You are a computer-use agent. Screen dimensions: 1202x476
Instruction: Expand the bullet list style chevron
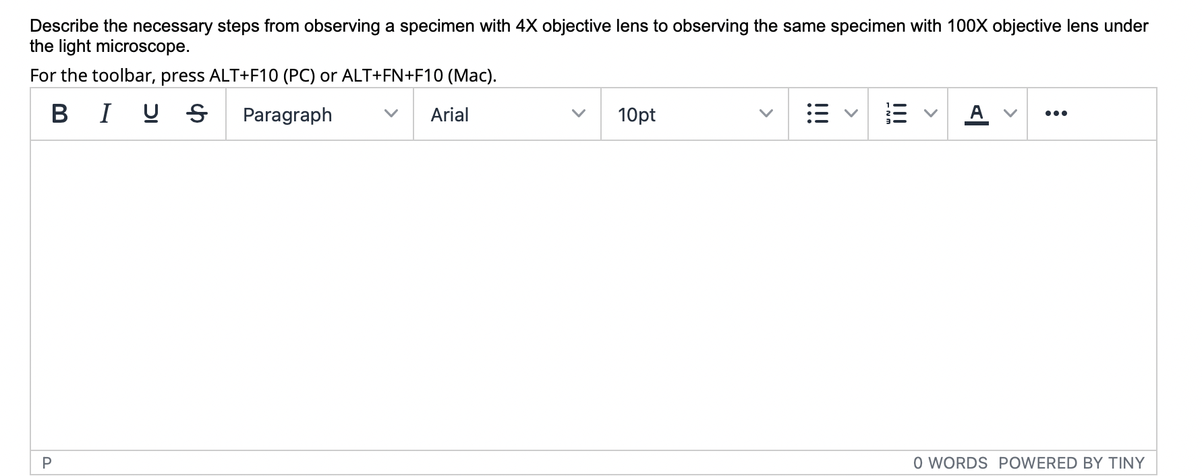(851, 115)
